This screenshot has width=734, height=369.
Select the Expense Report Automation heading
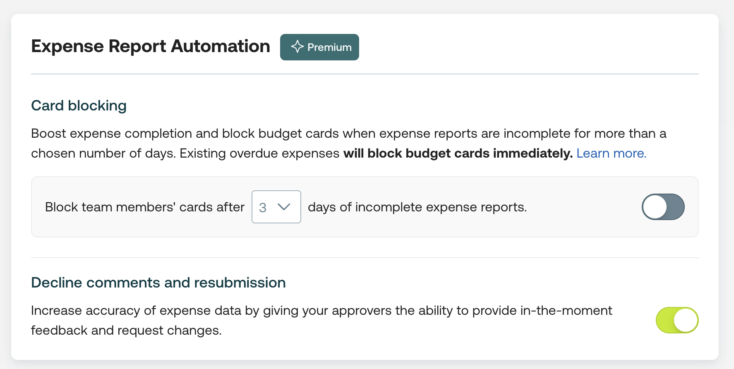pos(151,46)
